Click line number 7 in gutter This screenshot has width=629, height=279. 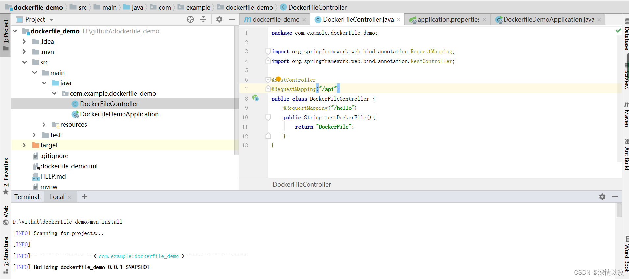pos(246,89)
